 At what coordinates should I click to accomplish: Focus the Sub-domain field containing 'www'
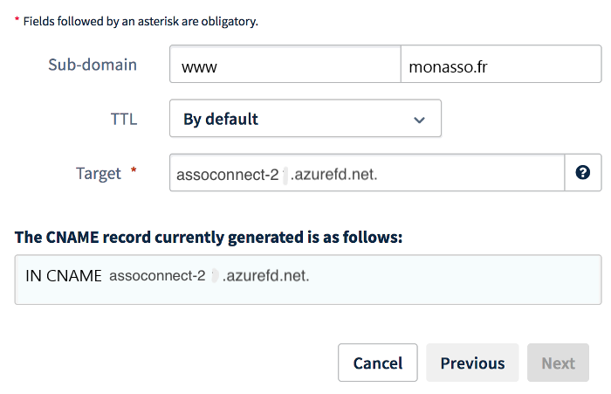(x=285, y=64)
